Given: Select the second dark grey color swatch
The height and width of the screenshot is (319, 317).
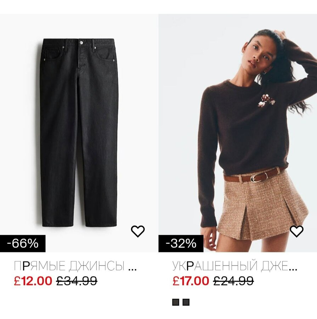Looking at the screenshot, I should pyautogui.click(x=186, y=302).
